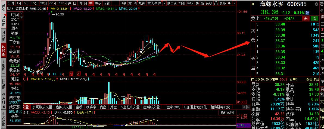The height and width of the screenshot is (129, 324).
Task: Click the 陆 badge next to -0.31%
Action: [x=308, y=12]
